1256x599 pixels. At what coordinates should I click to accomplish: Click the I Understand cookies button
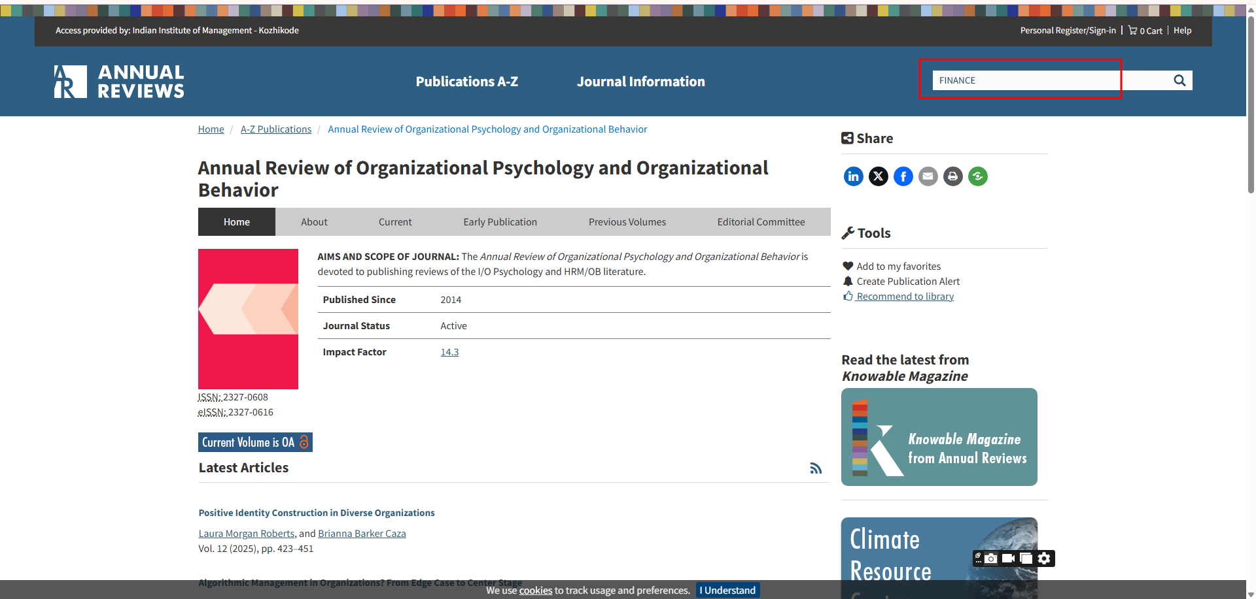tap(727, 590)
